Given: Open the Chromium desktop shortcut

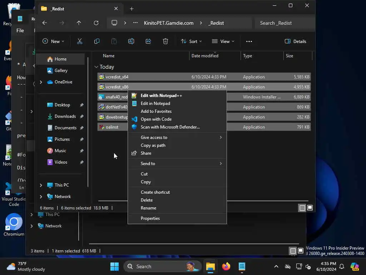Looking at the screenshot, I should point(14,225).
